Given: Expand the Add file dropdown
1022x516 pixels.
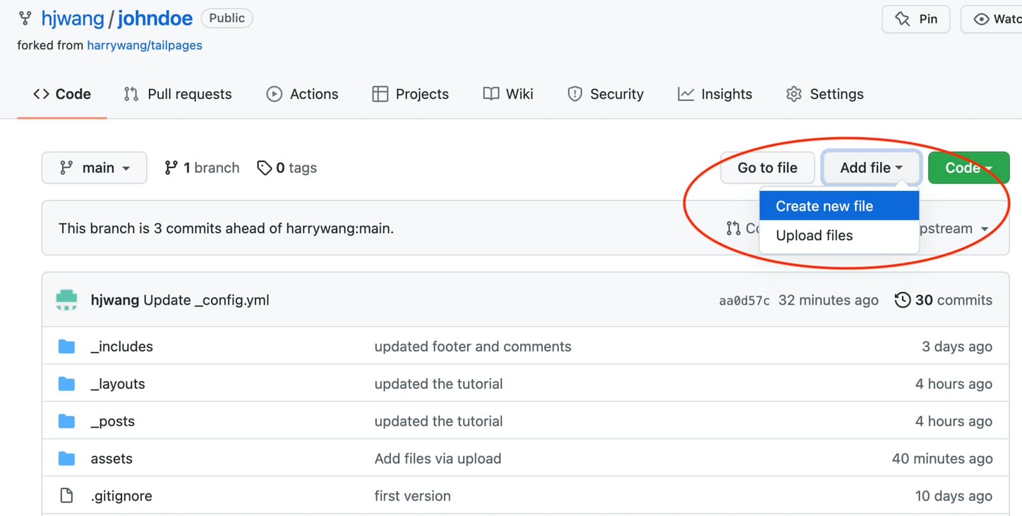Looking at the screenshot, I should coord(871,167).
